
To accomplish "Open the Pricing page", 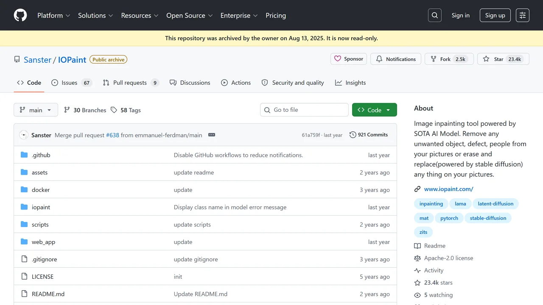I will click(x=276, y=15).
